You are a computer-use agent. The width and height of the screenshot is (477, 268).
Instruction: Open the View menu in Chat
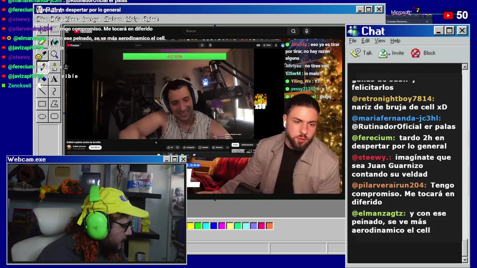point(380,41)
